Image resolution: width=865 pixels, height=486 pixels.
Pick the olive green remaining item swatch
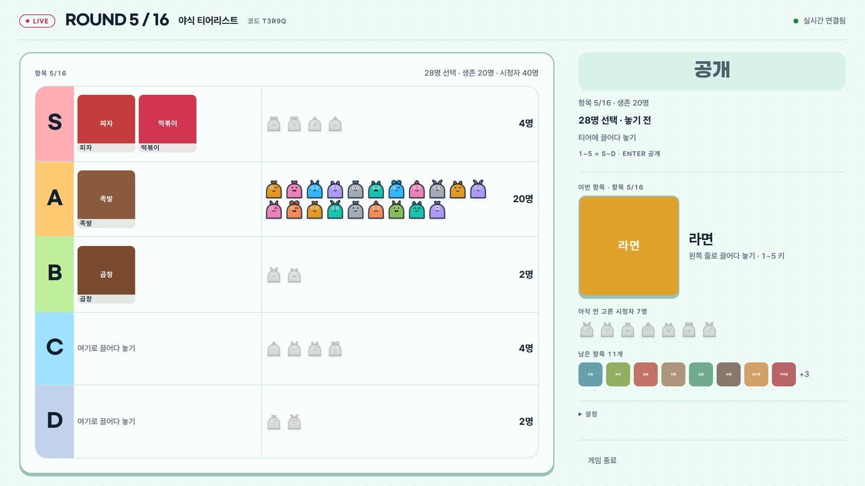(x=618, y=374)
